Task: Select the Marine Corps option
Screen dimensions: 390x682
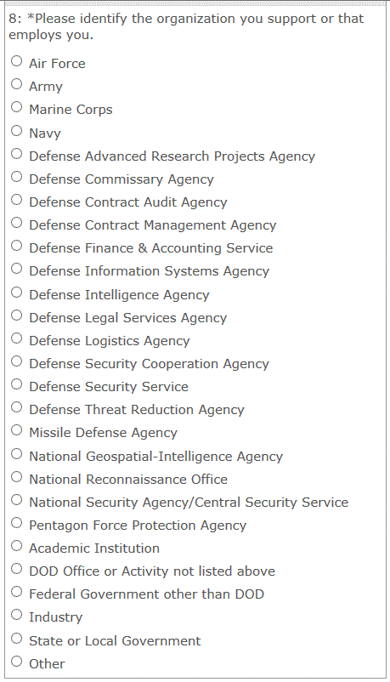Action: click(x=16, y=107)
